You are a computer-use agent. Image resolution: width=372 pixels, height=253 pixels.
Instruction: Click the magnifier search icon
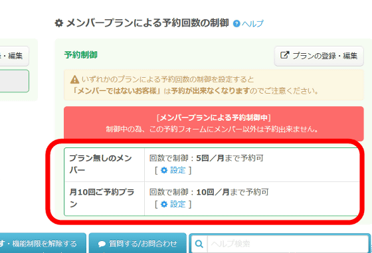pos(199,244)
